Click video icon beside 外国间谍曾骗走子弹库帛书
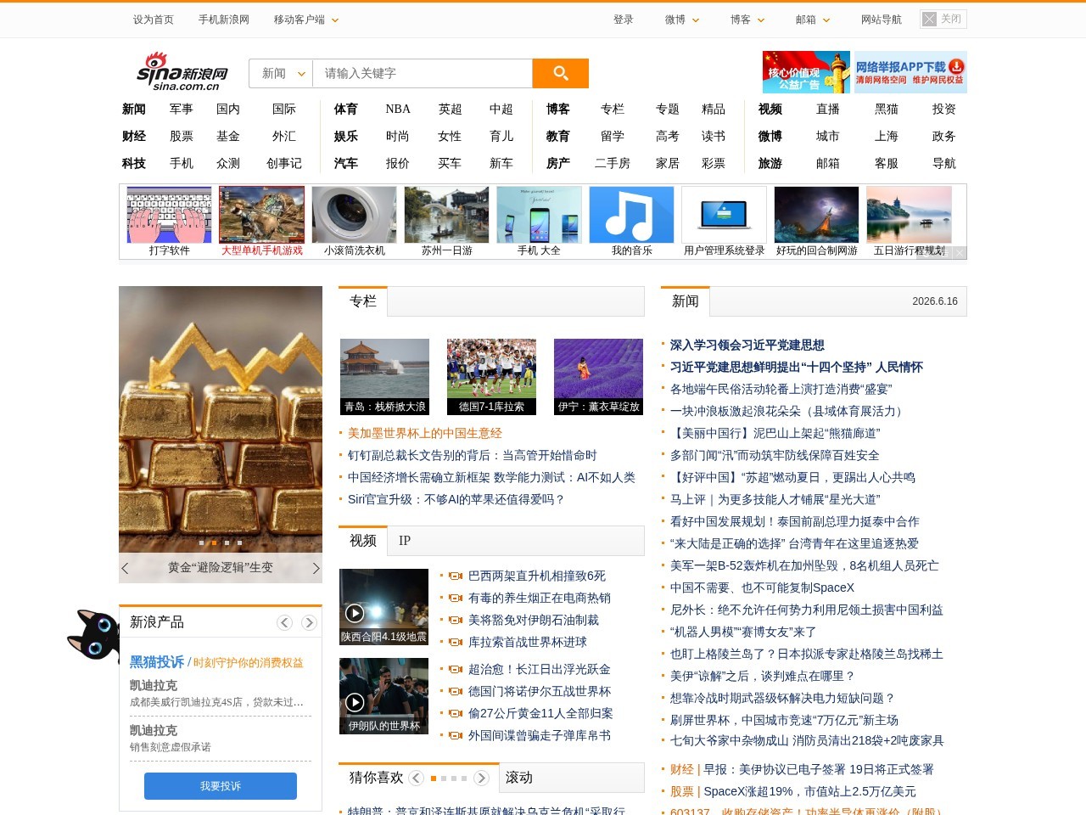The height and width of the screenshot is (815, 1086). 455,735
